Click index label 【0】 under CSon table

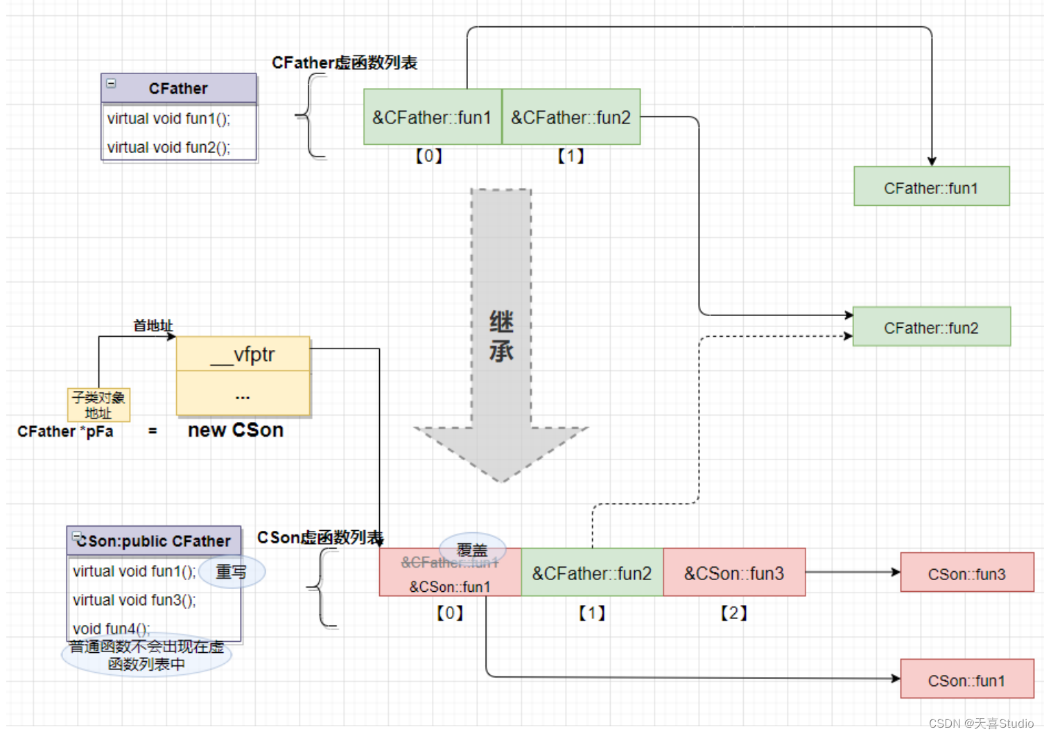coord(450,613)
